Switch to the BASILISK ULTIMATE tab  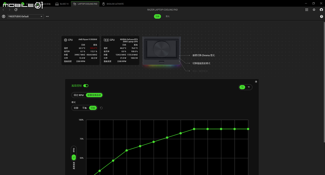113,4
